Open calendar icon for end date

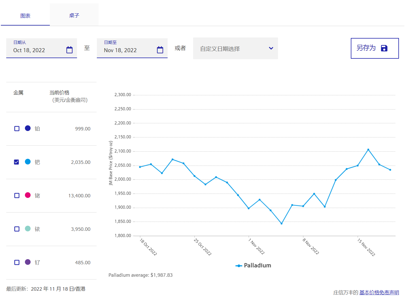coord(160,50)
